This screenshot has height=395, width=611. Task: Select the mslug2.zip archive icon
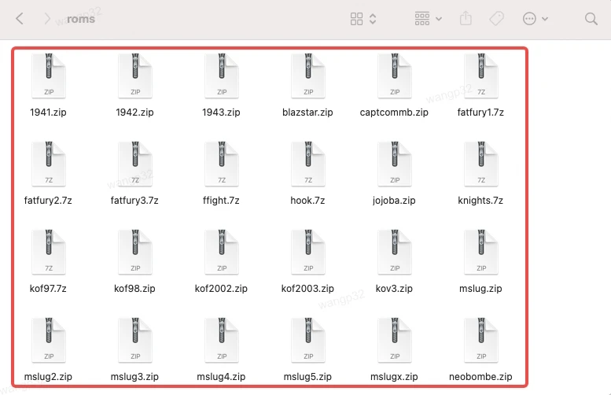(x=49, y=340)
